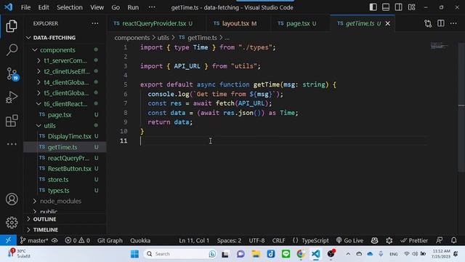Click Prettier in status bar
This screenshot has height=262, width=465.
pyautogui.click(x=414, y=240)
